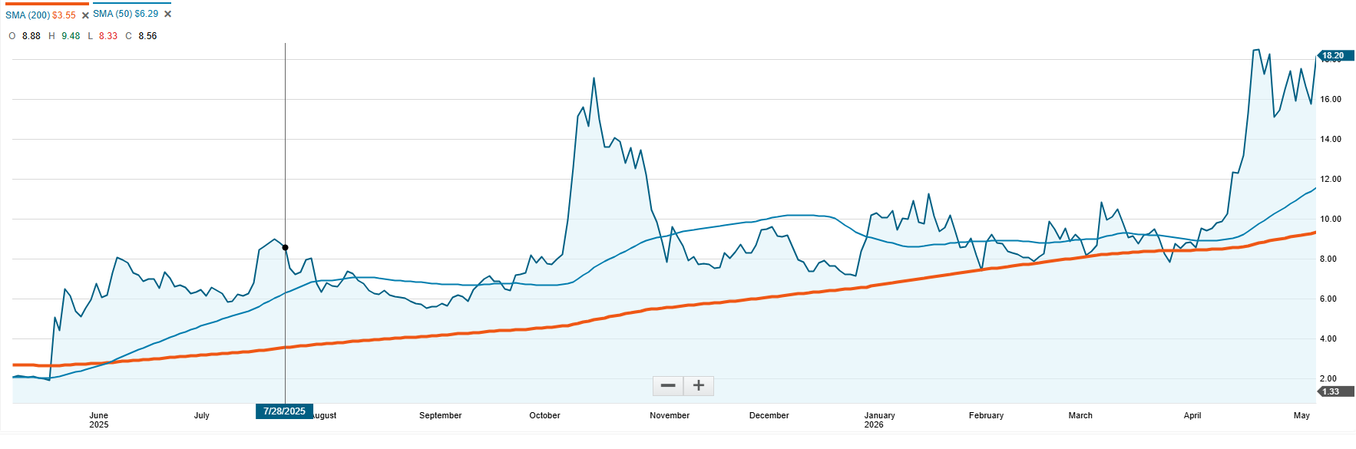Select the SMA (200) $3.55 label

pos(41,15)
